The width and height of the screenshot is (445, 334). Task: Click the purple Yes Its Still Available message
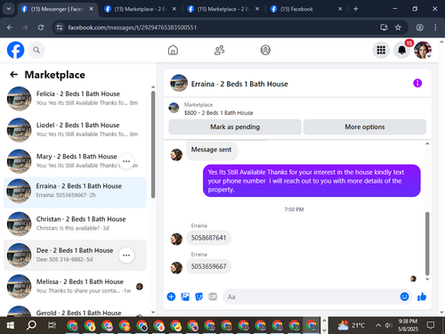[x=311, y=181]
